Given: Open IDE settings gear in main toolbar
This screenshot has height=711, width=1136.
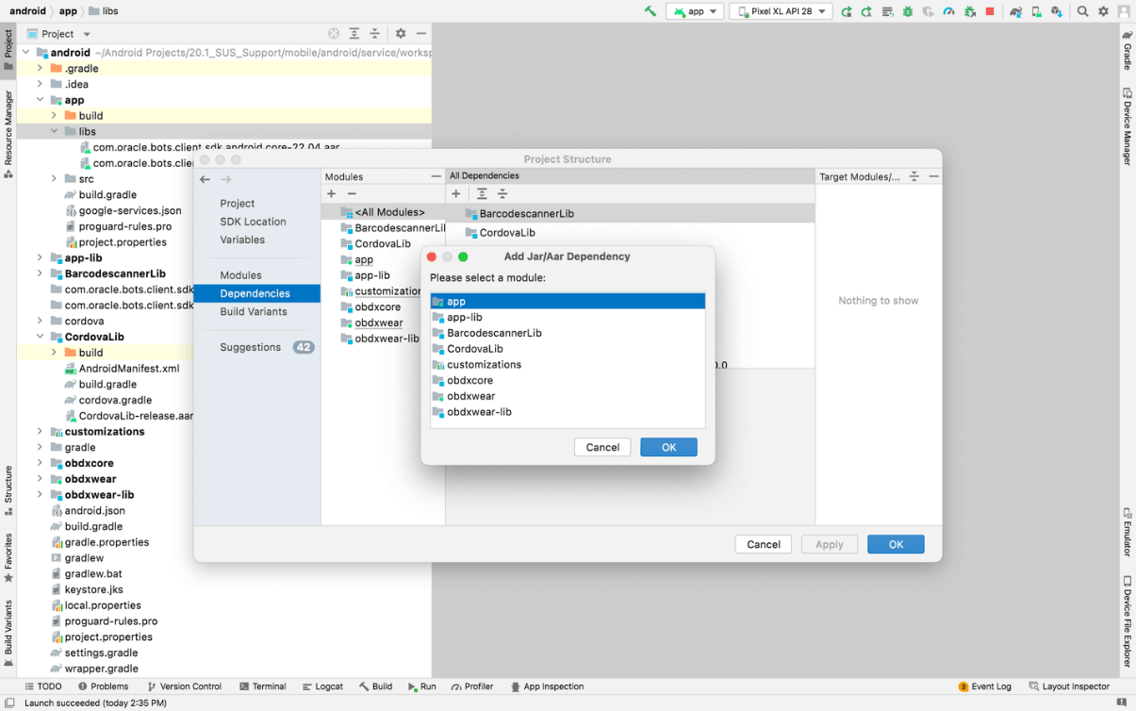Looking at the screenshot, I should pos(1103,11).
